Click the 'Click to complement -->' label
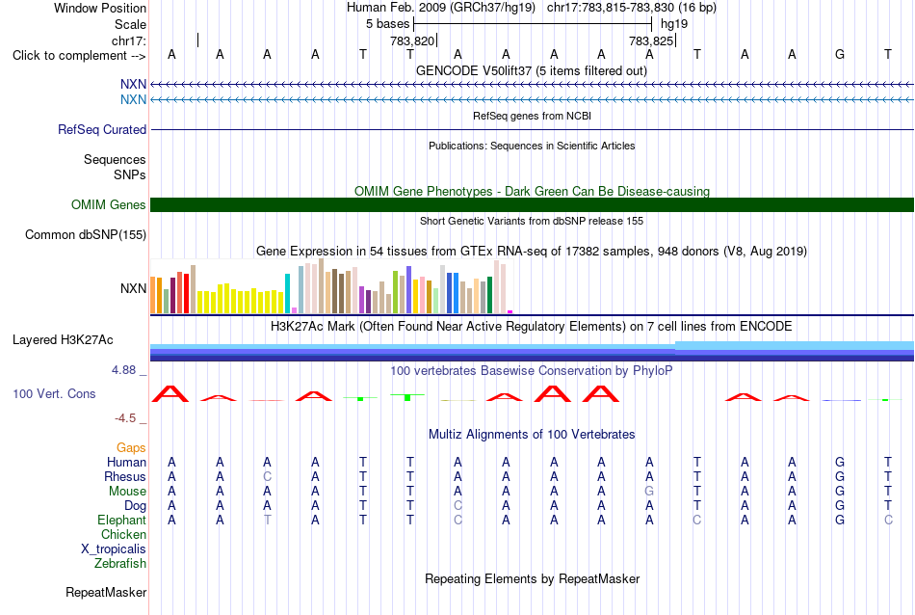The image size is (915, 615). coord(79,56)
